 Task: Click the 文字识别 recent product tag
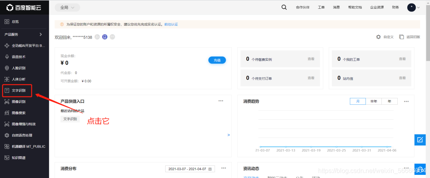[70, 119]
